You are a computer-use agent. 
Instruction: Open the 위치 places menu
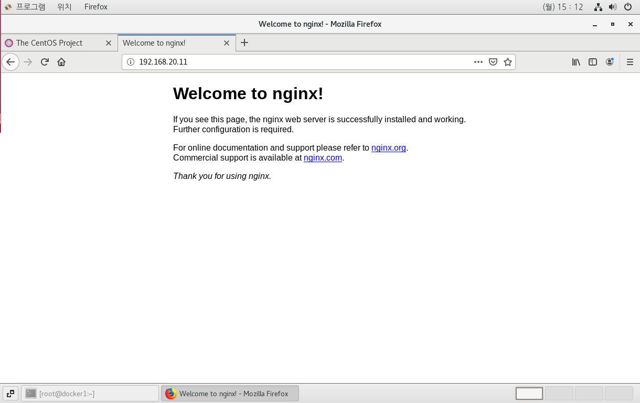(x=65, y=7)
